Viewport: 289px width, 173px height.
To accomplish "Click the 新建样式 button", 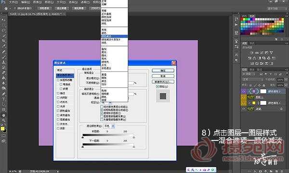I will (163, 82).
